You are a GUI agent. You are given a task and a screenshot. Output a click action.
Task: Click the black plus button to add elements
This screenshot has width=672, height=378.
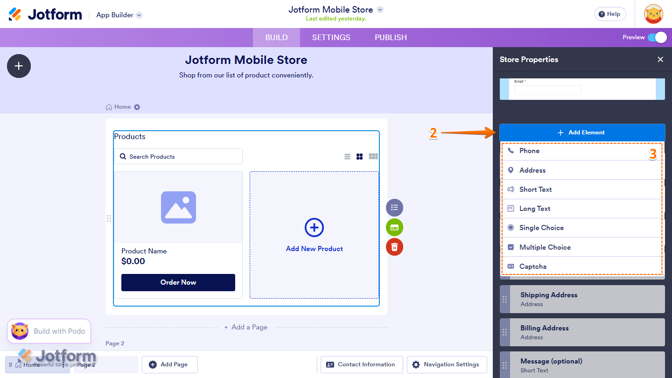(x=19, y=66)
